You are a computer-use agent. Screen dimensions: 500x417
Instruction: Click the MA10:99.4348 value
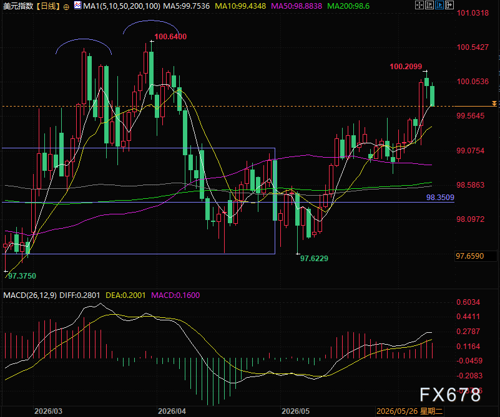[x=240, y=6]
